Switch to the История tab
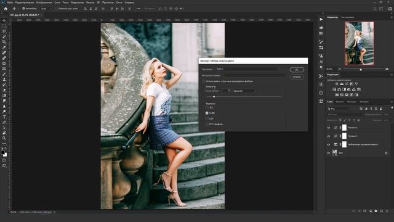394x222 pixels. pyautogui.click(x=364, y=102)
